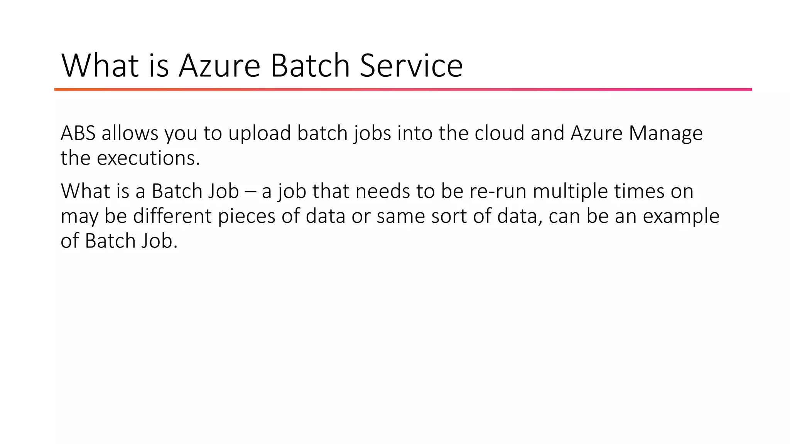This screenshot has height=444, width=790.
Task: Click the word 'executions.' in the body
Action: [149, 158]
